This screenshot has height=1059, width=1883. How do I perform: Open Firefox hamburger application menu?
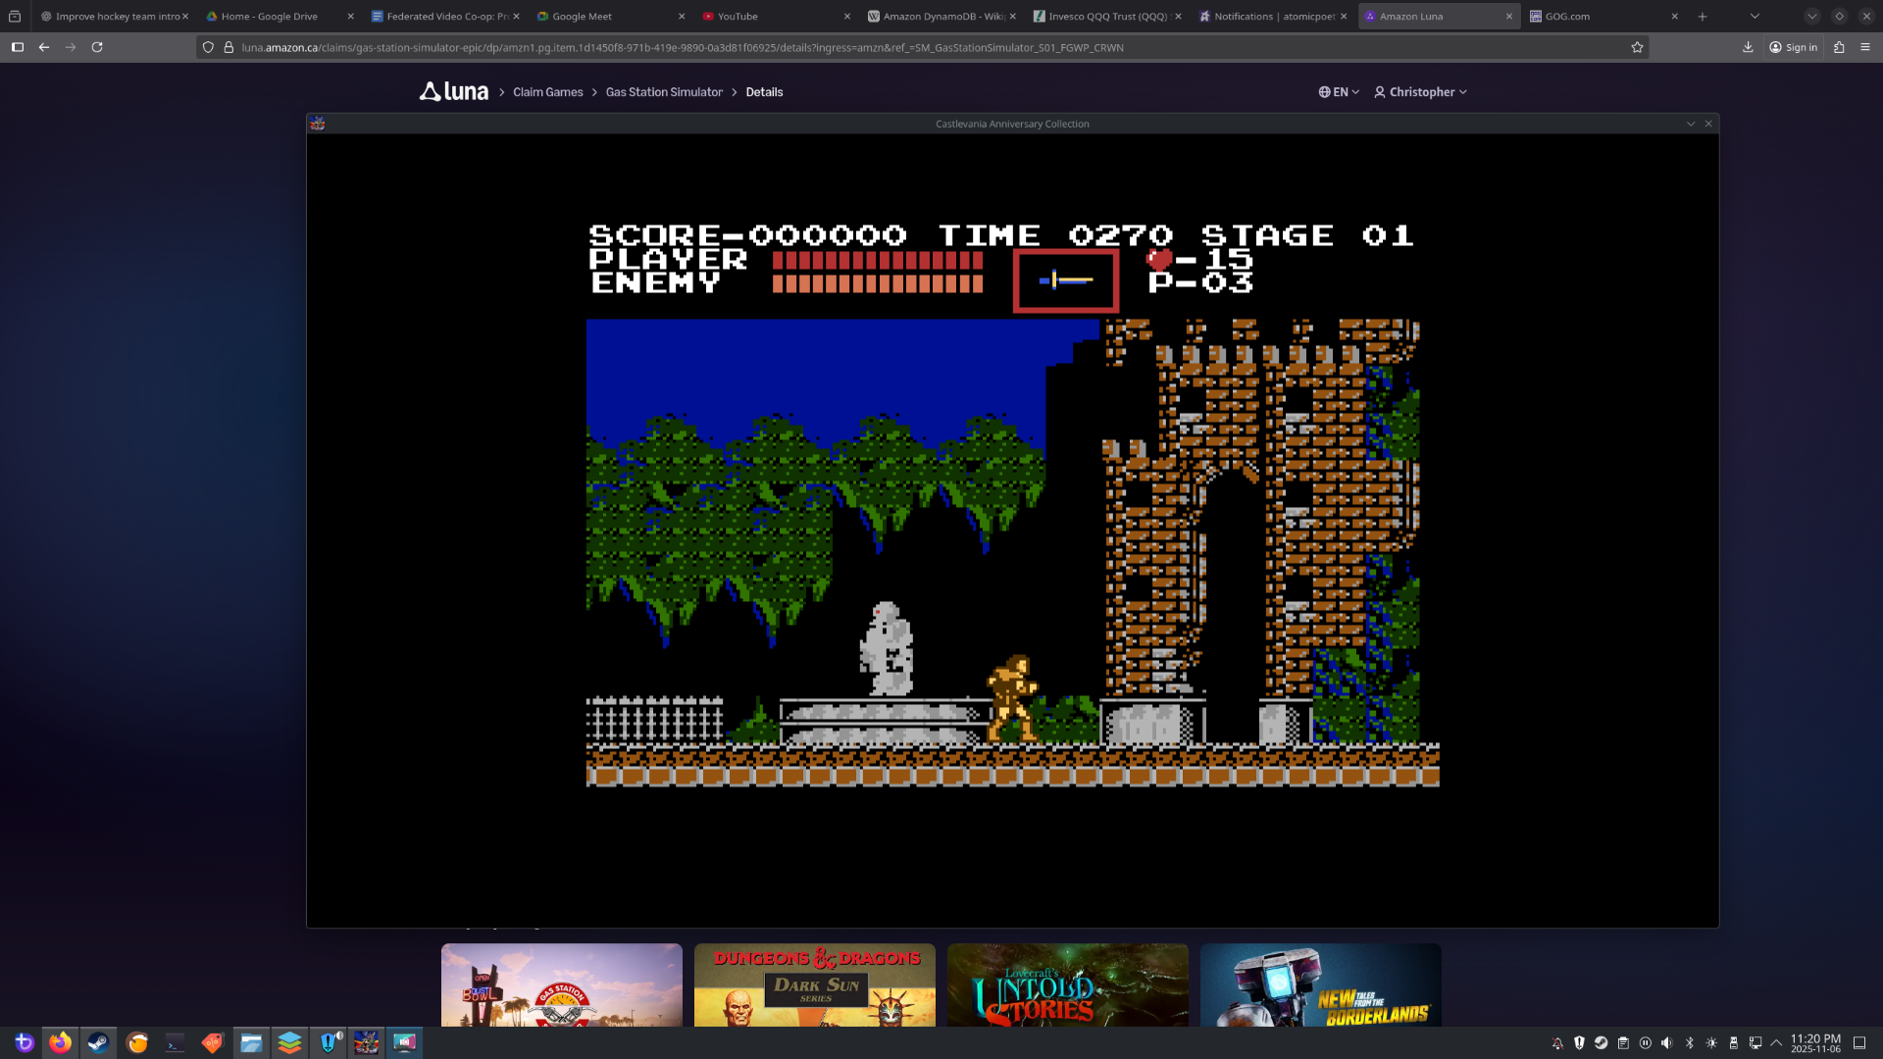pos(1865,47)
